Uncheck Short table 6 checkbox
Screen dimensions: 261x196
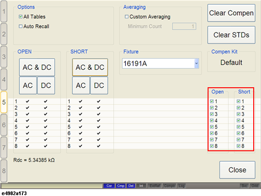(239, 133)
